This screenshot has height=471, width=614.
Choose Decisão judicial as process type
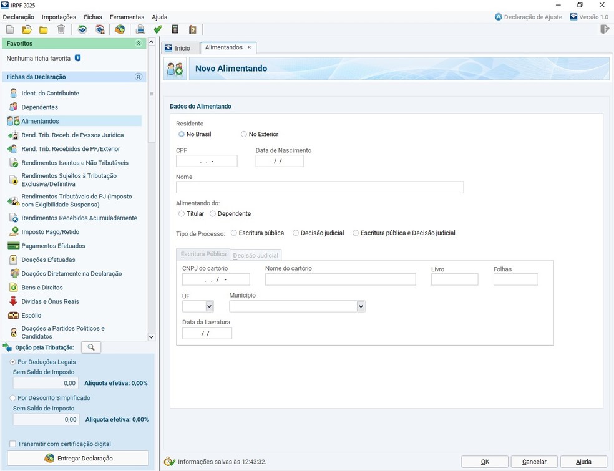tap(296, 233)
